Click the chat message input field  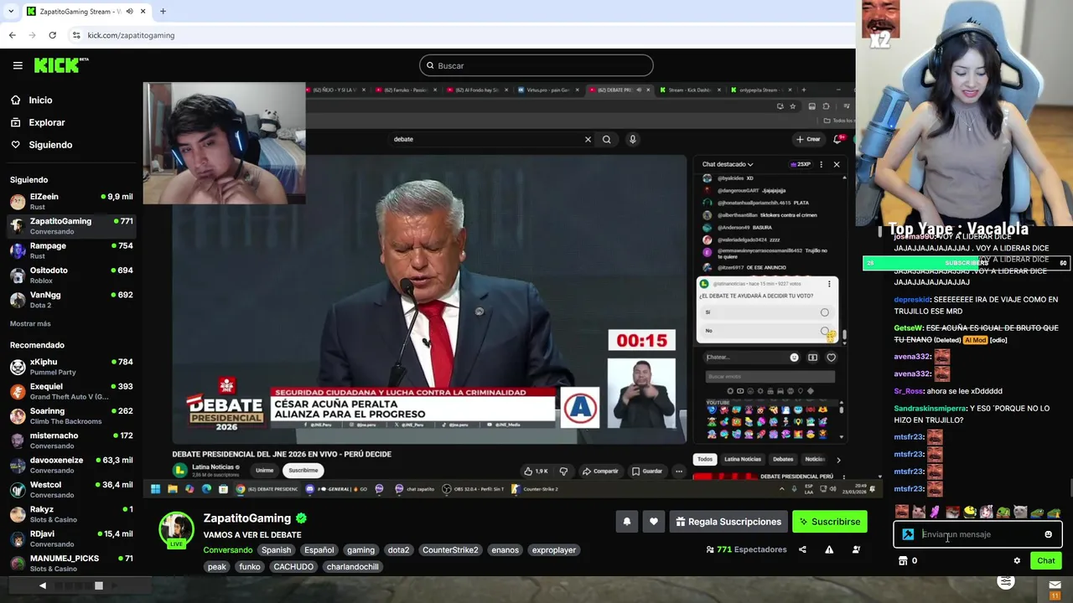[979, 534]
